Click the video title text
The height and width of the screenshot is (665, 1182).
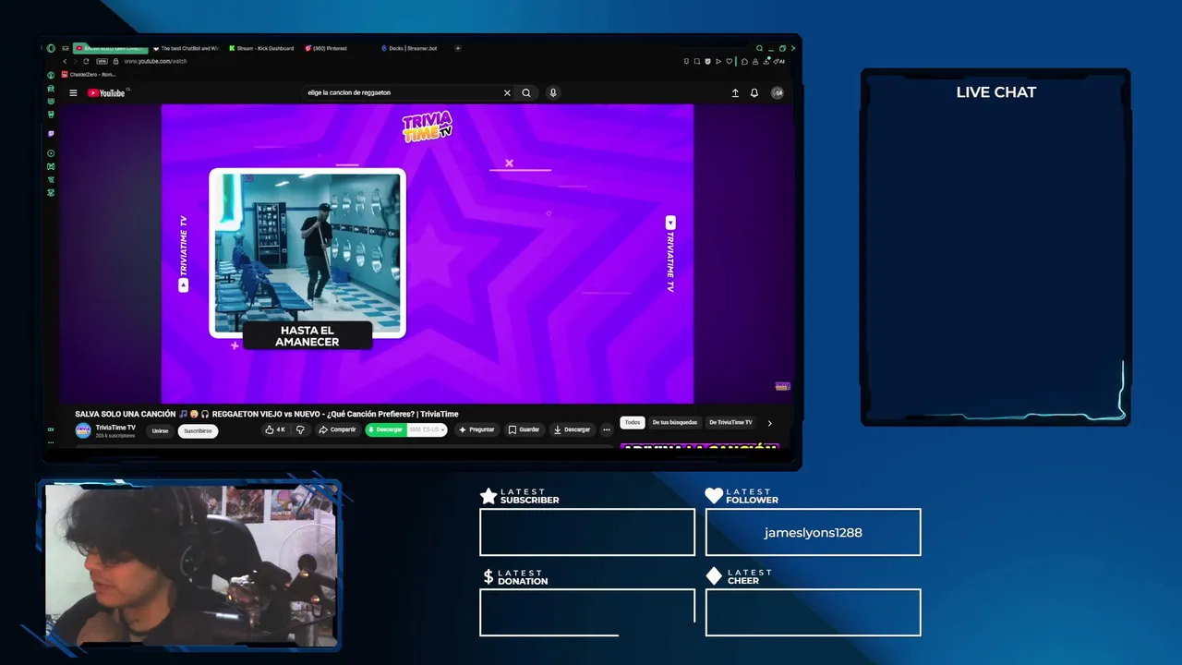[x=266, y=414]
